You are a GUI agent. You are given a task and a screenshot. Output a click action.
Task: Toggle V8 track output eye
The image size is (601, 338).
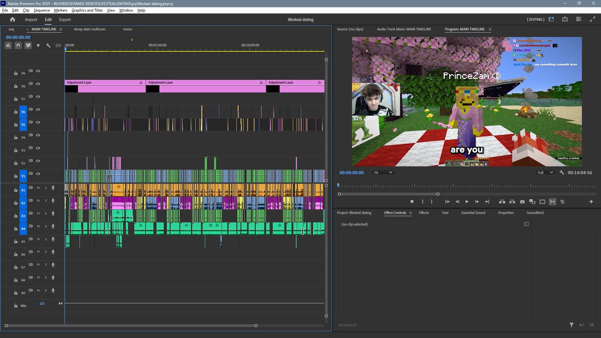[x=38, y=84]
